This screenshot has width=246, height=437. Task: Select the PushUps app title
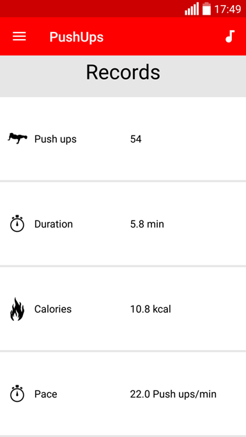click(x=76, y=37)
